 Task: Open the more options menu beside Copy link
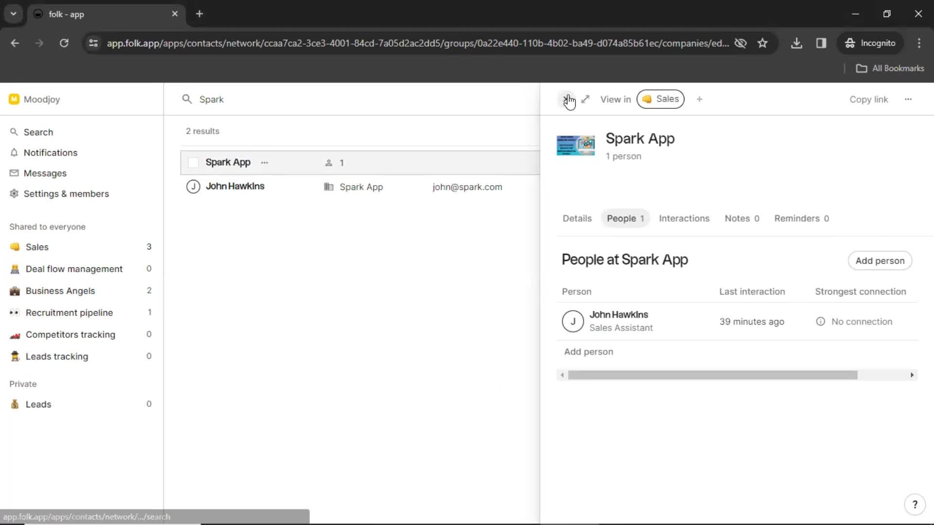pyautogui.click(x=908, y=99)
